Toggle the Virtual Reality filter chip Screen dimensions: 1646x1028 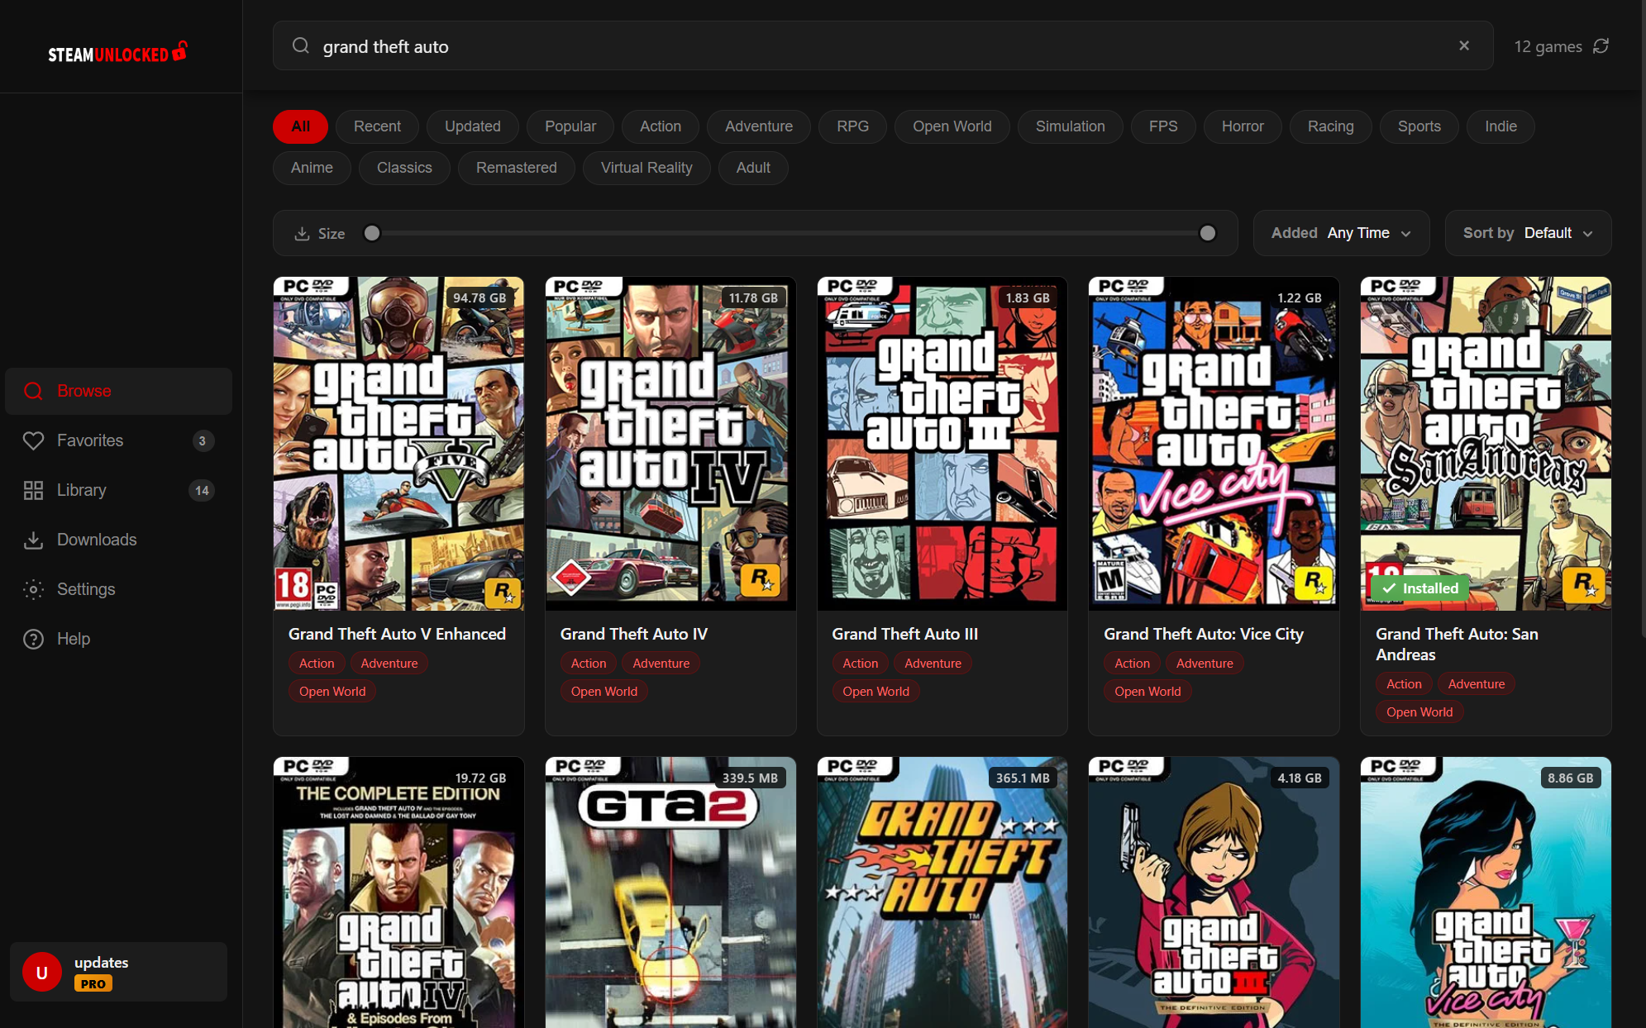646,168
